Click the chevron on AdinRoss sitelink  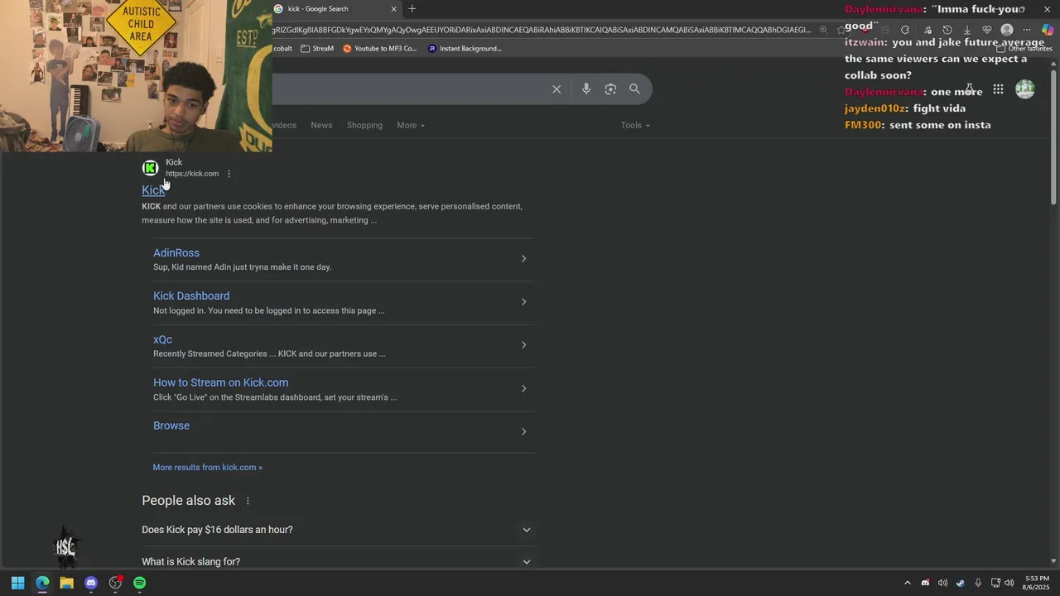pos(523,259)
